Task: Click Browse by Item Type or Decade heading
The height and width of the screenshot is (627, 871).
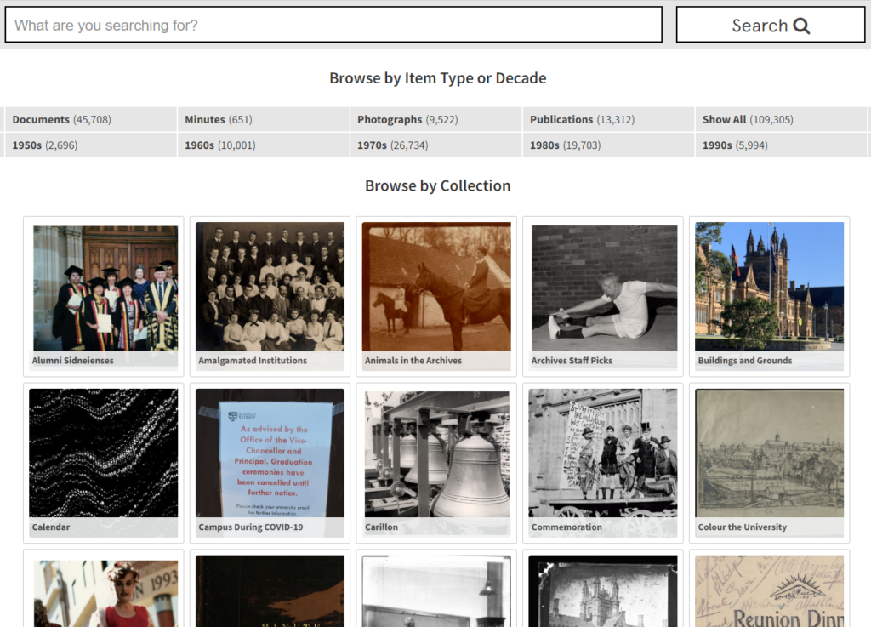Action: (x=438, y=77)
